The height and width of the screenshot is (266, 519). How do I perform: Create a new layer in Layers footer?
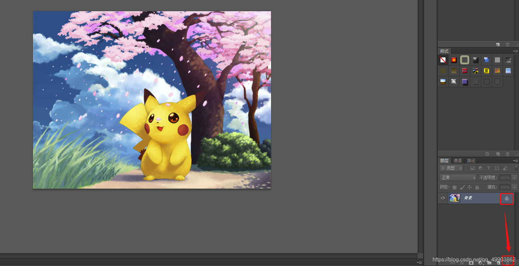498,263
